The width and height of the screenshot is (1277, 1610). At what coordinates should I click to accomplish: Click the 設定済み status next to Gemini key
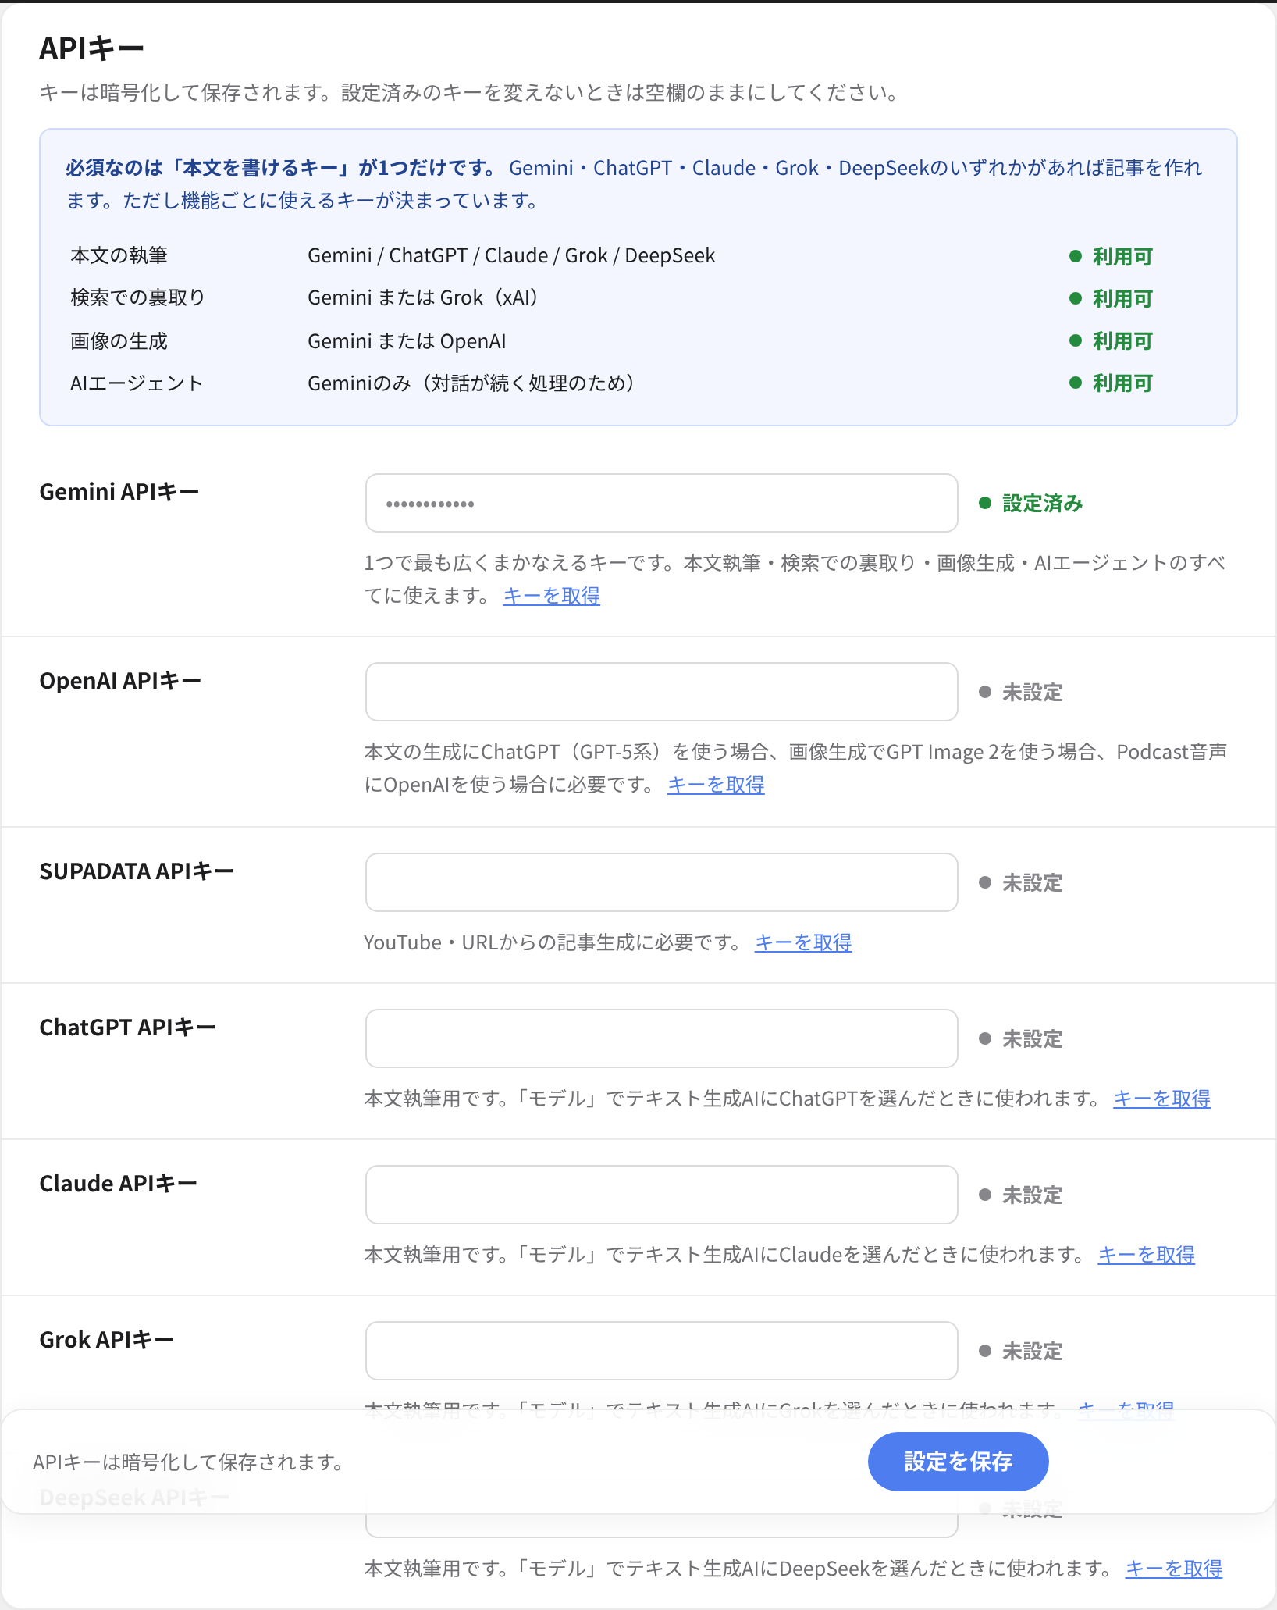coord(1031,504)
